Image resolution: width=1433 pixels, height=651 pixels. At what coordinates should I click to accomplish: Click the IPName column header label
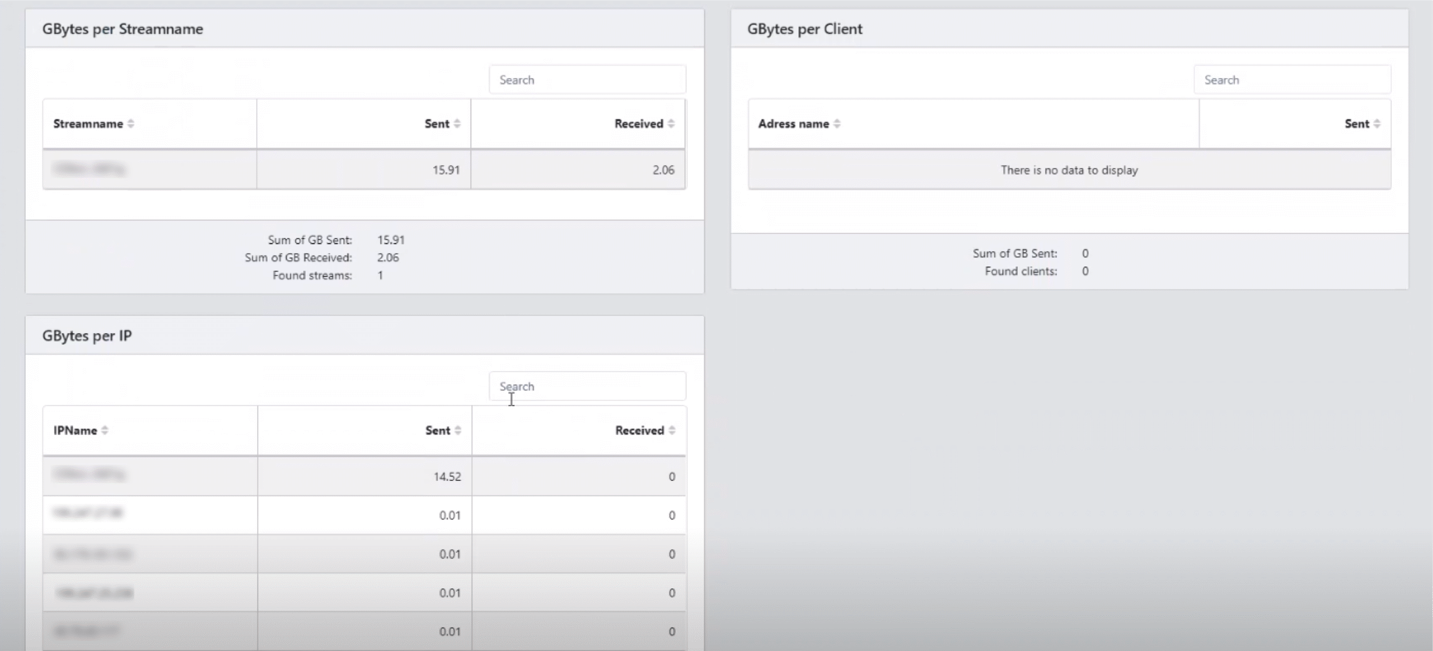click(x=75, y=430)
